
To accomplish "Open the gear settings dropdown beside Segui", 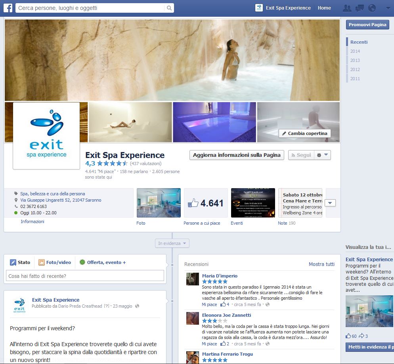I will [322, 155].
